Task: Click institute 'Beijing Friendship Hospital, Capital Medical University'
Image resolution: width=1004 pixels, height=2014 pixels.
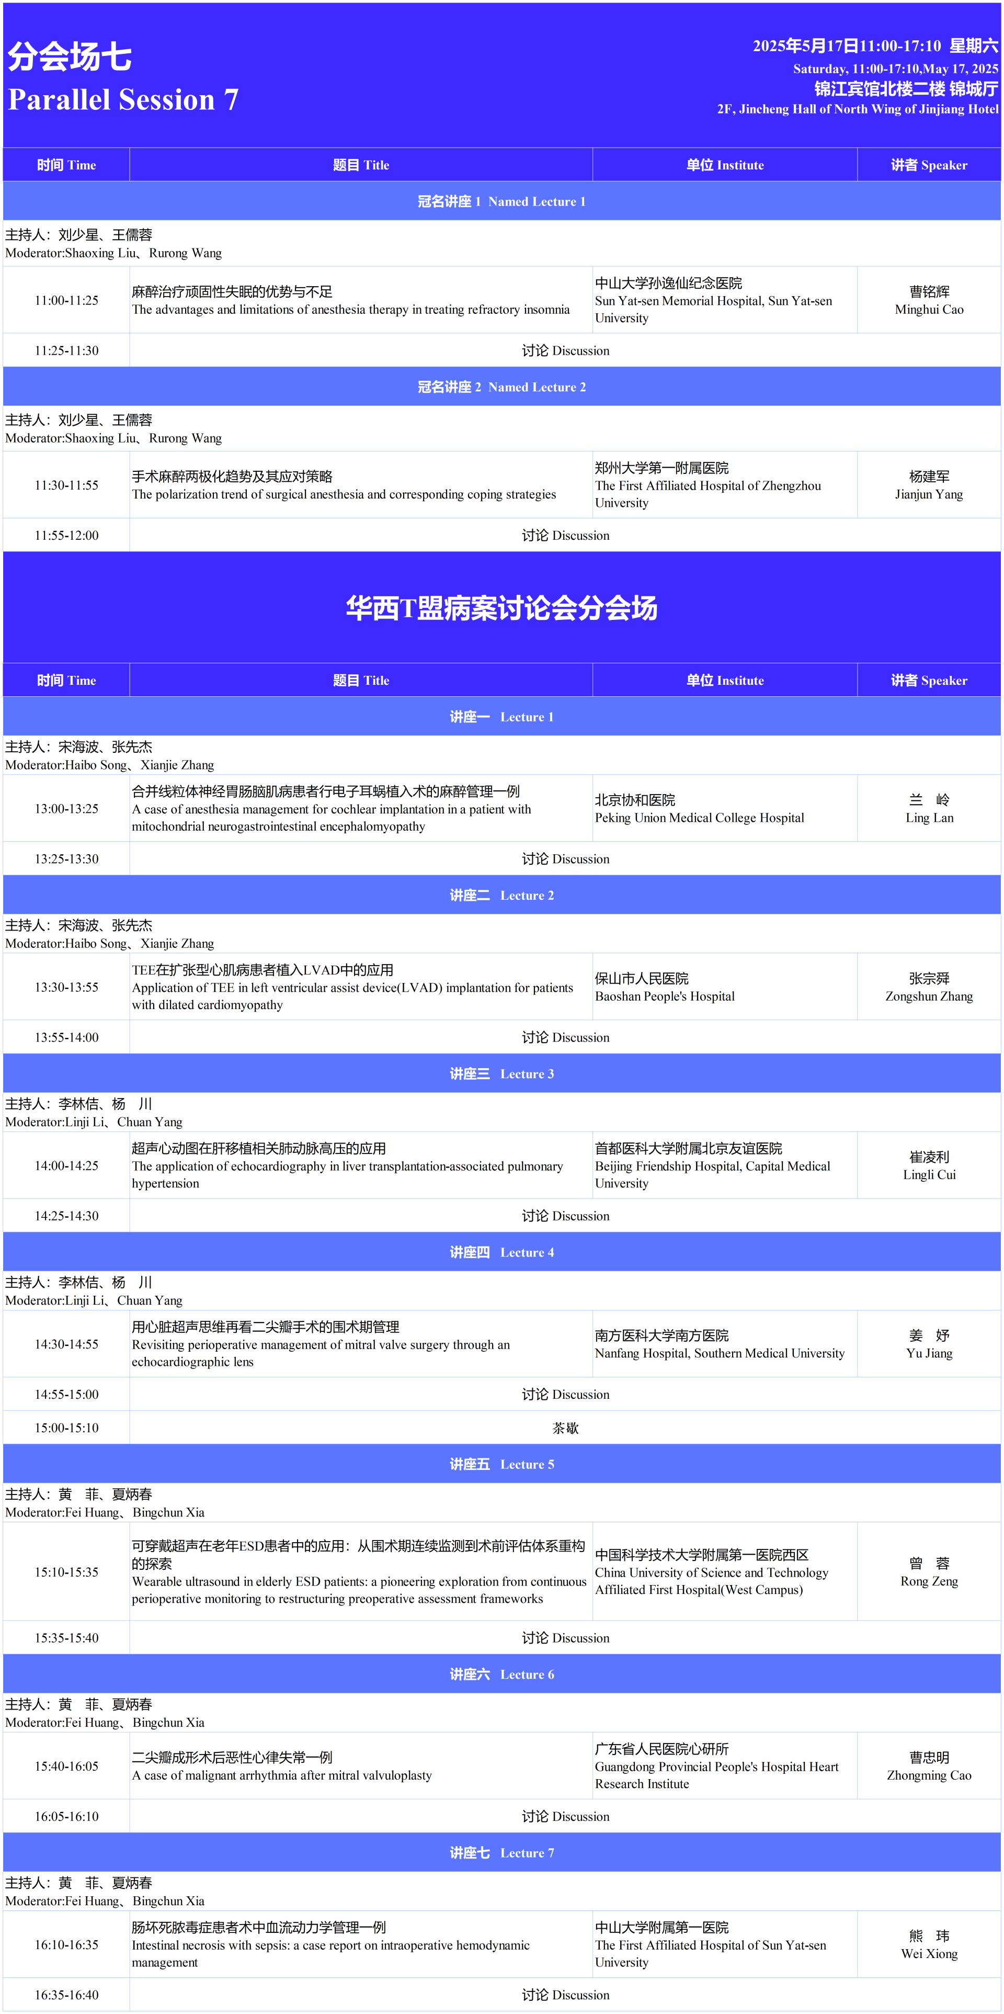Action: pos(713,1174)
